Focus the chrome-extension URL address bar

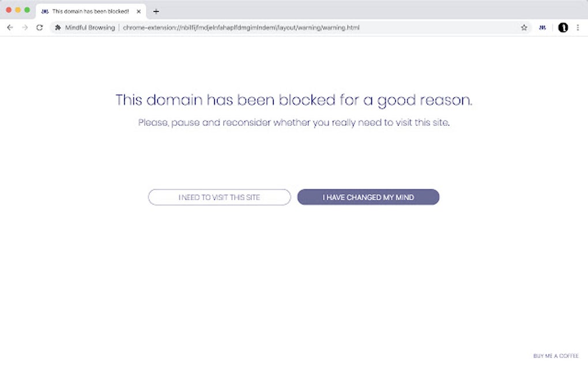[x=288, y=28]
